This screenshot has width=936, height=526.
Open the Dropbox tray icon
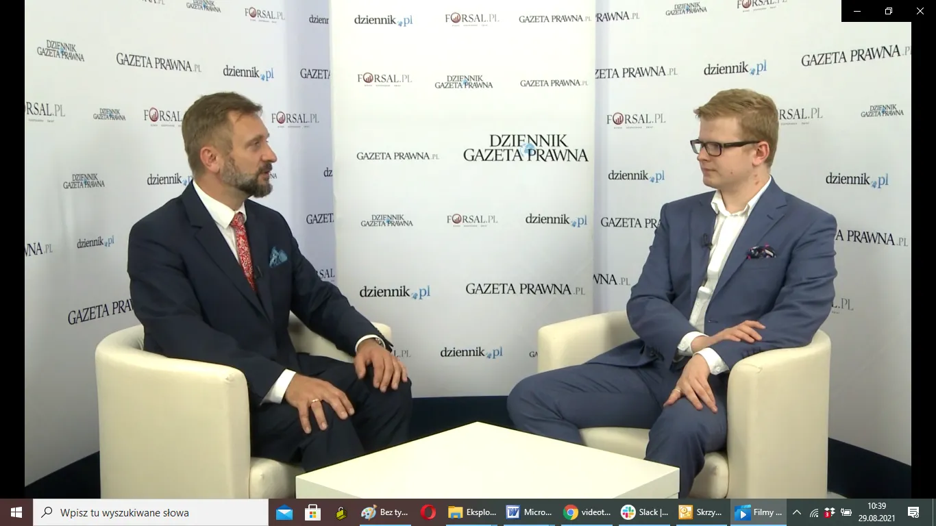[x=830, y=512]
